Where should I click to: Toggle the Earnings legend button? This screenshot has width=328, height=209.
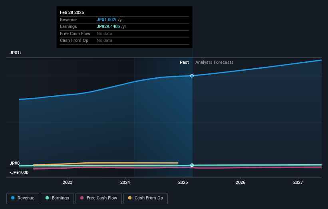[57, 198]
